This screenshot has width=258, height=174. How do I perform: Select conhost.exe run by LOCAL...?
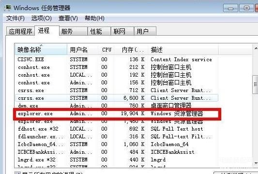117,75
